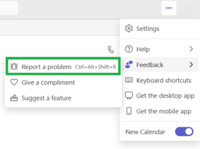Open Keyboard shortcuts entry
The width and height of the screenshot is (200, 149).
pyautogui.click(x=160, y=80)
